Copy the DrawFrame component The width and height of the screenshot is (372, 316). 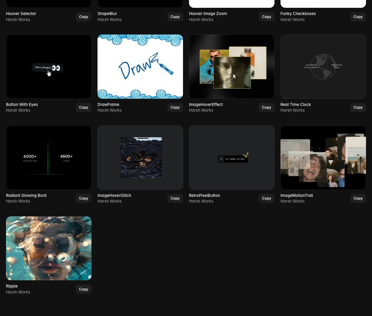pos(175,107)
